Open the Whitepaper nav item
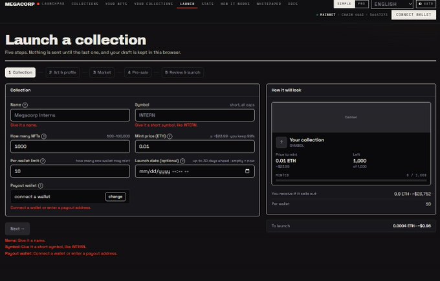 point(269,4)
